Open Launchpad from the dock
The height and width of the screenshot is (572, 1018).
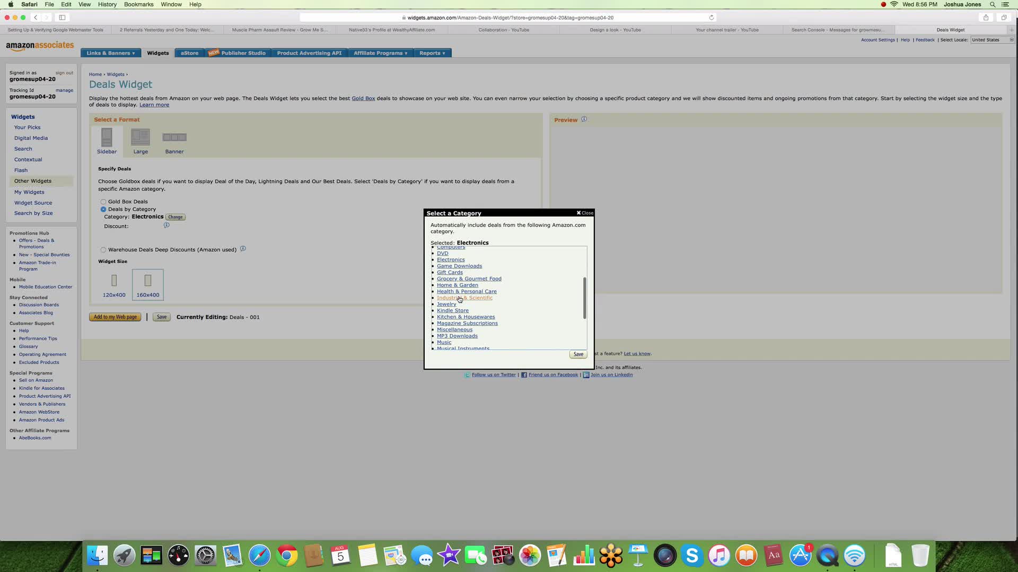(x=125, y=556)
